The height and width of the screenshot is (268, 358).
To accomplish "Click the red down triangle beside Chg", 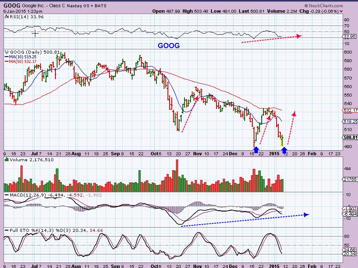I will pos(341,11).
